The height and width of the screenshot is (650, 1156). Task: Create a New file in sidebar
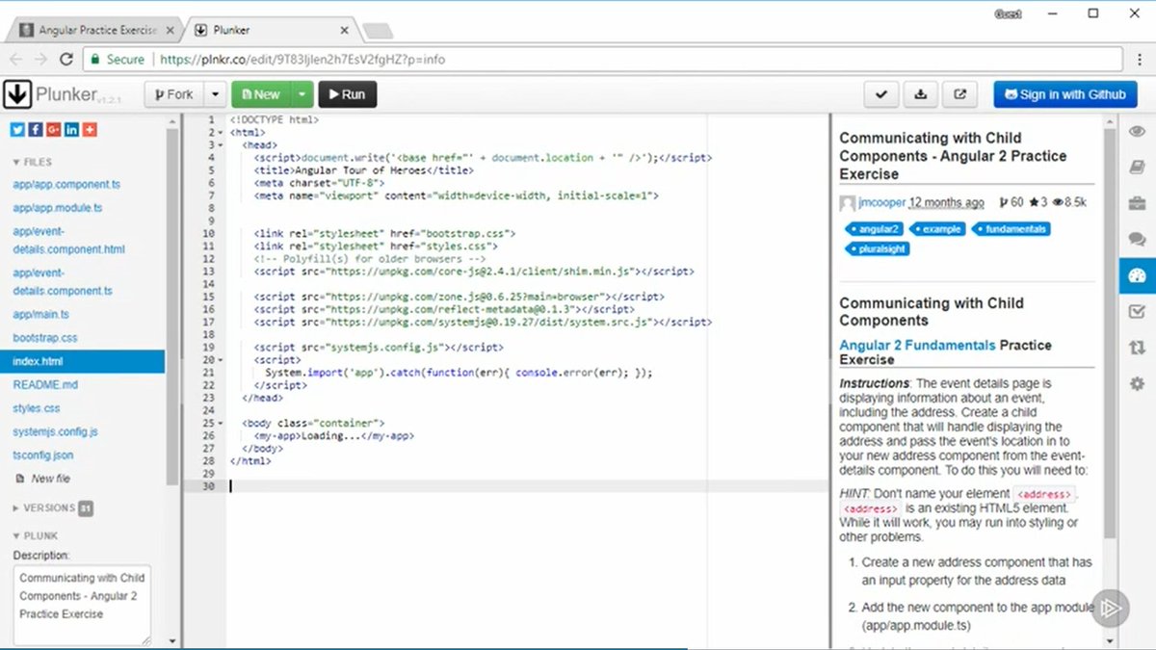click(x=43, y=479)
